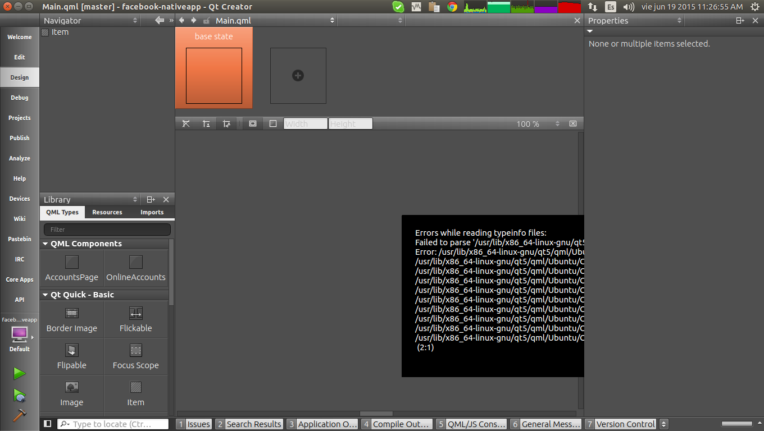This screenshot has width=764, height=431.
Task: Toggle the third snapping option in toolbar
Action: [x=226, y=123]
